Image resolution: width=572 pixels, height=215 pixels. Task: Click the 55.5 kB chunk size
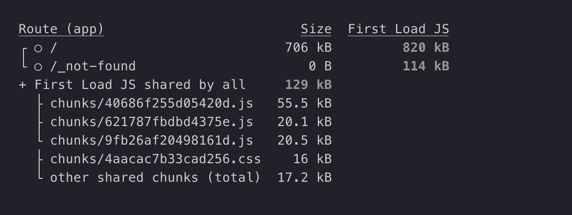[x=304, y=104]
